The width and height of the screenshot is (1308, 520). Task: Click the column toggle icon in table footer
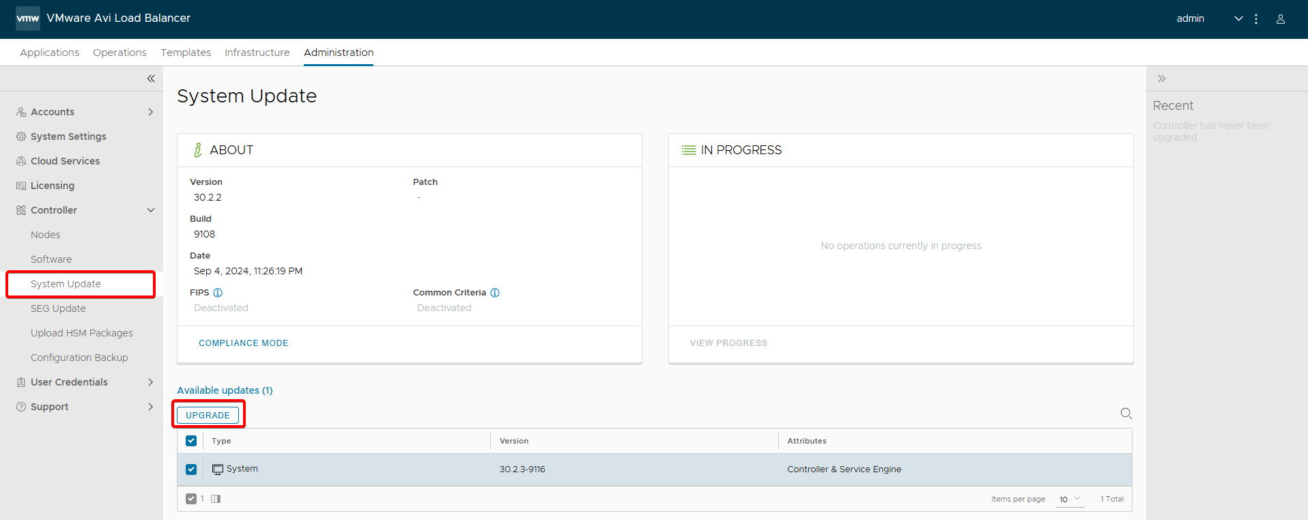(x=216, y=499)
